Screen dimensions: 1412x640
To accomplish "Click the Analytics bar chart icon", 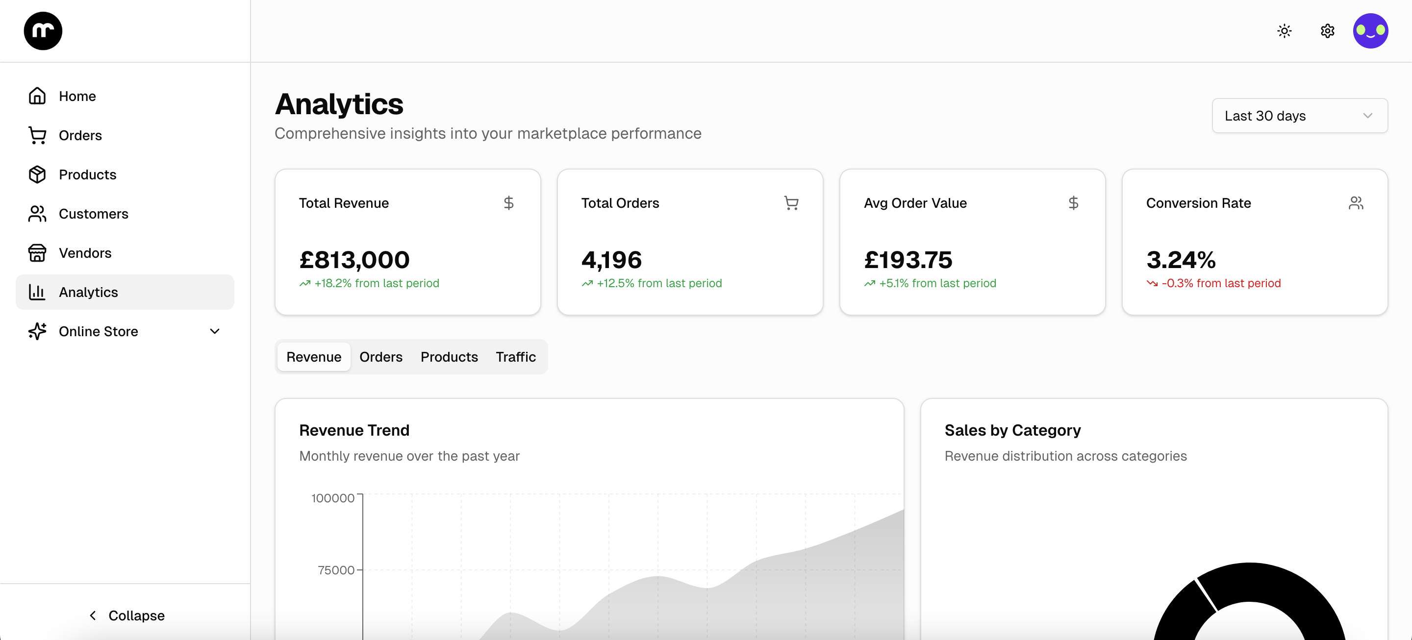I will click(37, 292).
